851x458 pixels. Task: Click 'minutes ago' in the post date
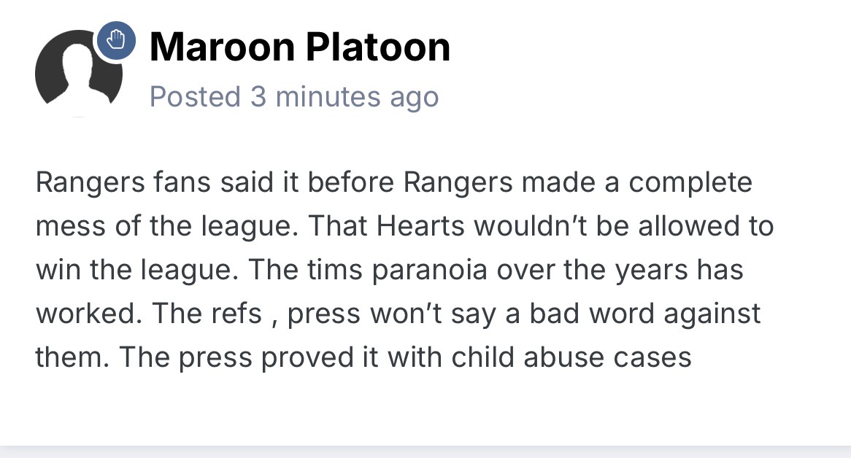[x=357, y=98]
